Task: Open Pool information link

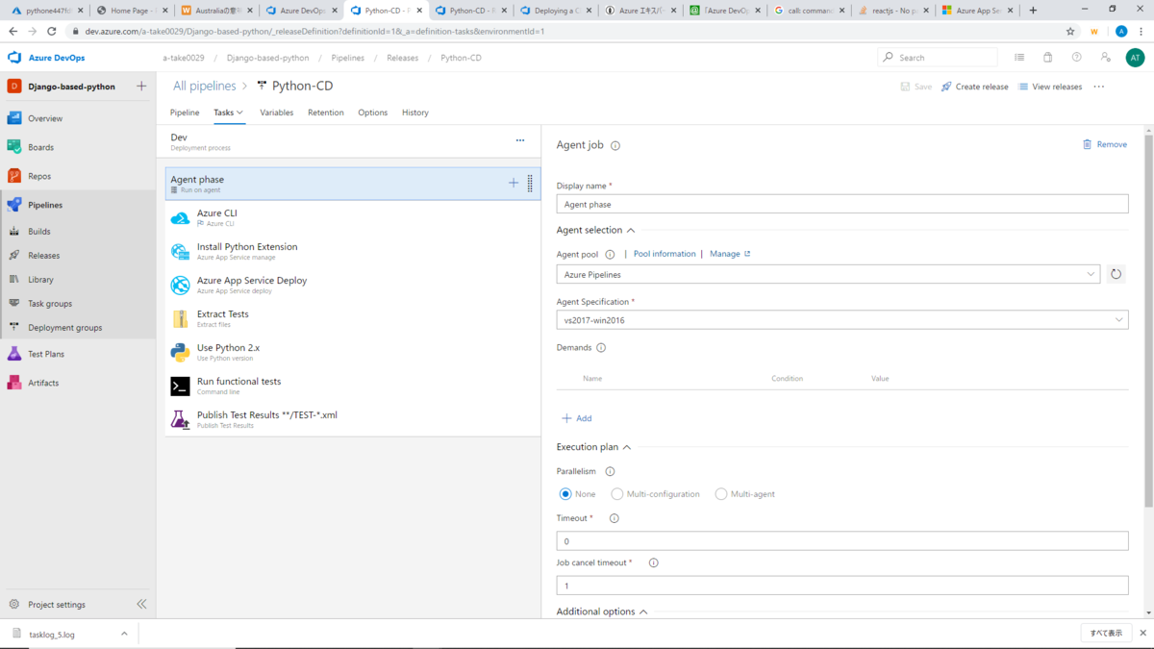Action: click(x=665, y=254)
